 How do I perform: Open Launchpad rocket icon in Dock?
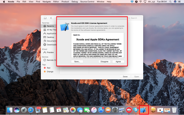pos(24,110)
